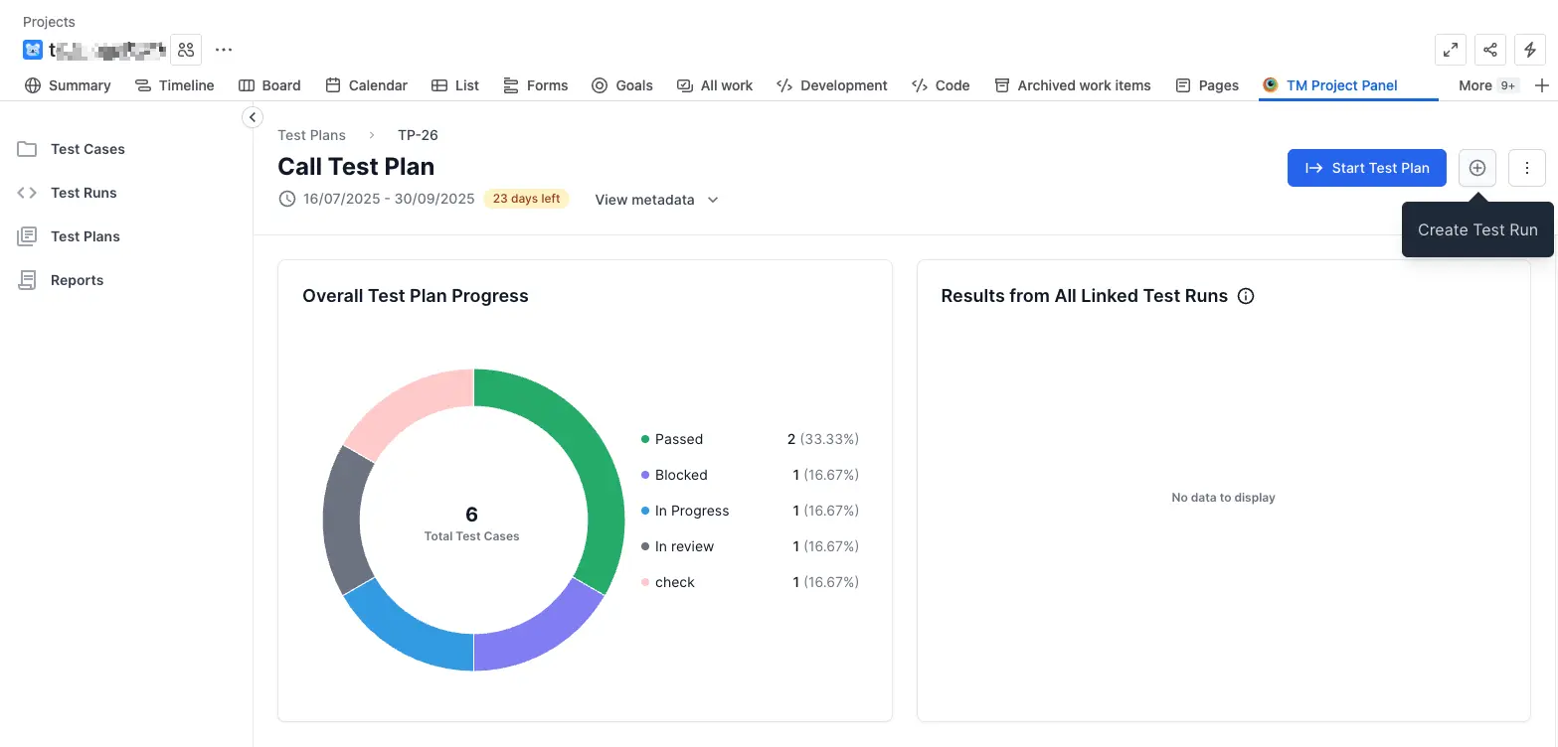
Task: Click the fullscreen expand icon
Action: pyautogui.click(x=1451, y=50)
